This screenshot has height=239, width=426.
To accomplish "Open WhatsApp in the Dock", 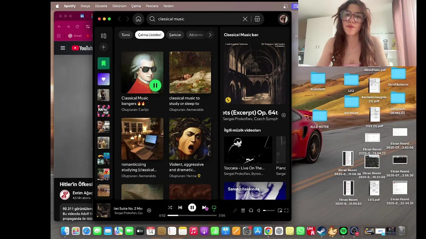I will pyautogui.click(x=301, y=231).
